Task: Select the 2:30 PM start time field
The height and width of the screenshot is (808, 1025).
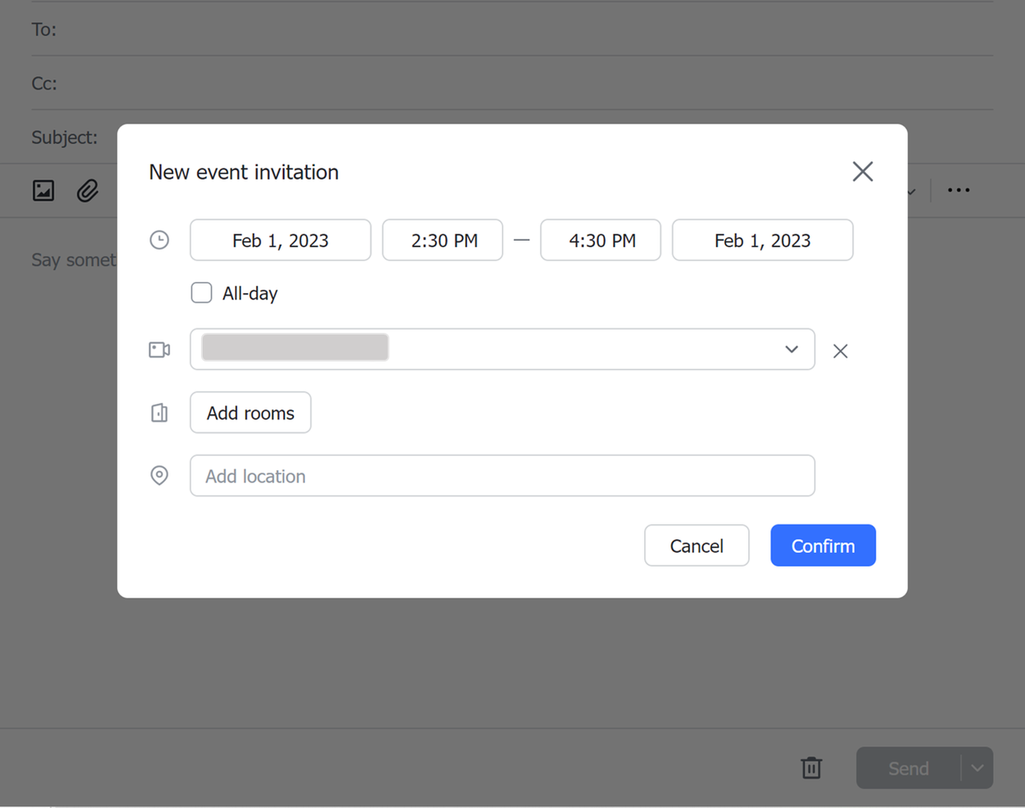Action: click(x=443, y=239)
